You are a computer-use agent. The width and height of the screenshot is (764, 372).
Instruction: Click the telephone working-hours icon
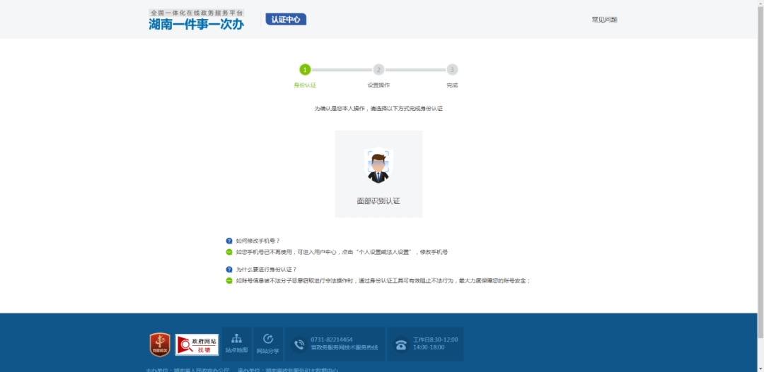(x=401, y=344)
